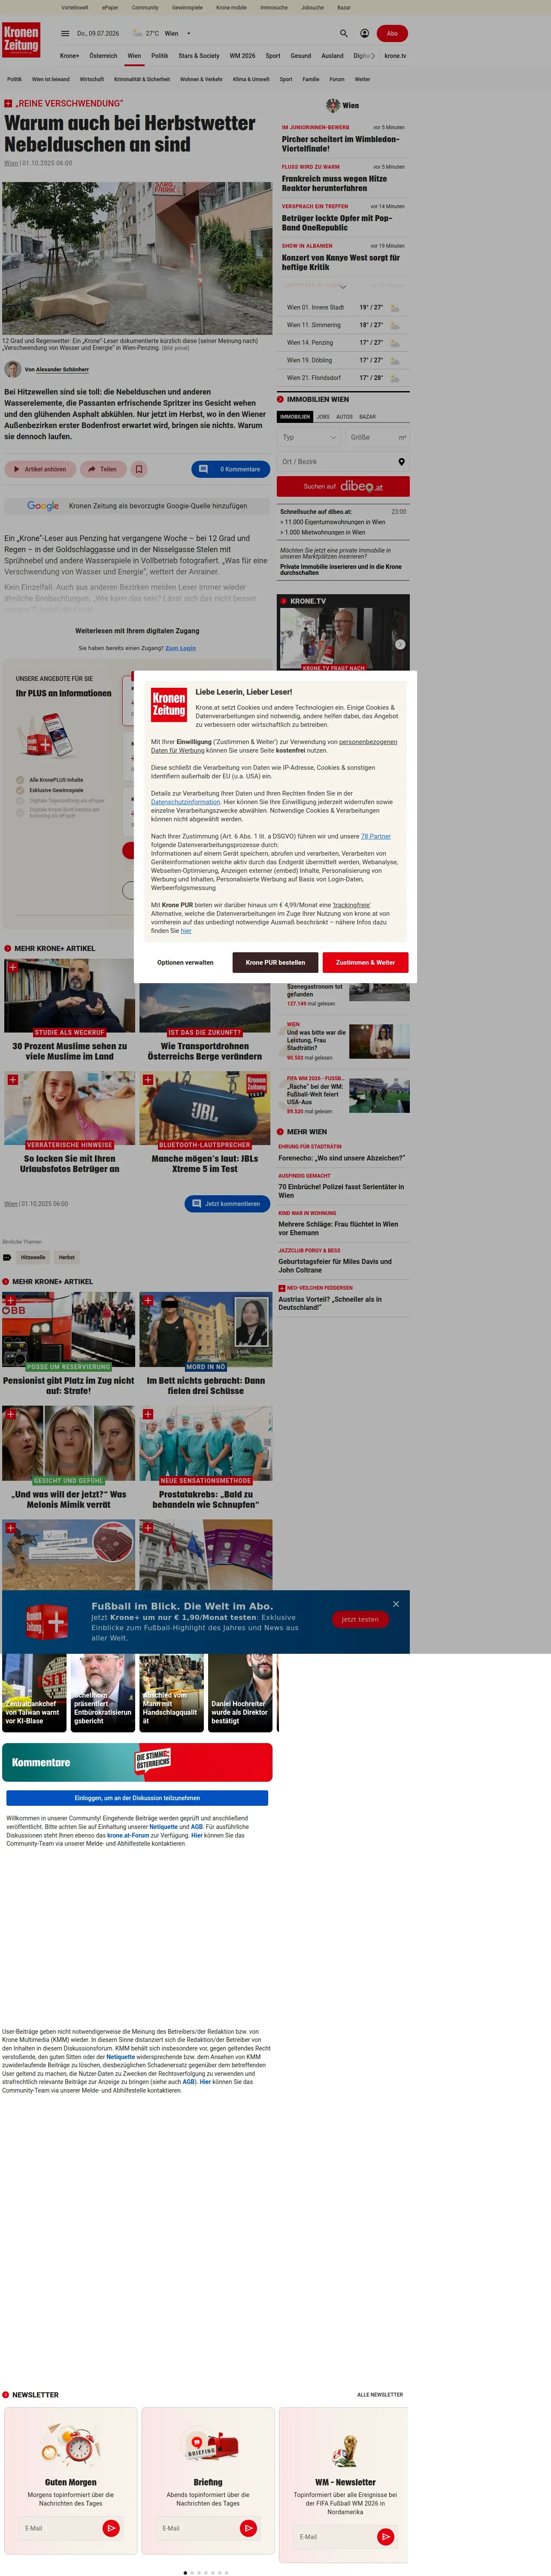The width and height of the screenshot is (551, 2576).
Task: Click weather icon for Wien 01. Innere Stadt
Action: click(394, 308)
